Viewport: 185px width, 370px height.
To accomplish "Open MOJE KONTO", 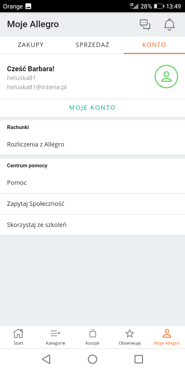I will point(92,107).
